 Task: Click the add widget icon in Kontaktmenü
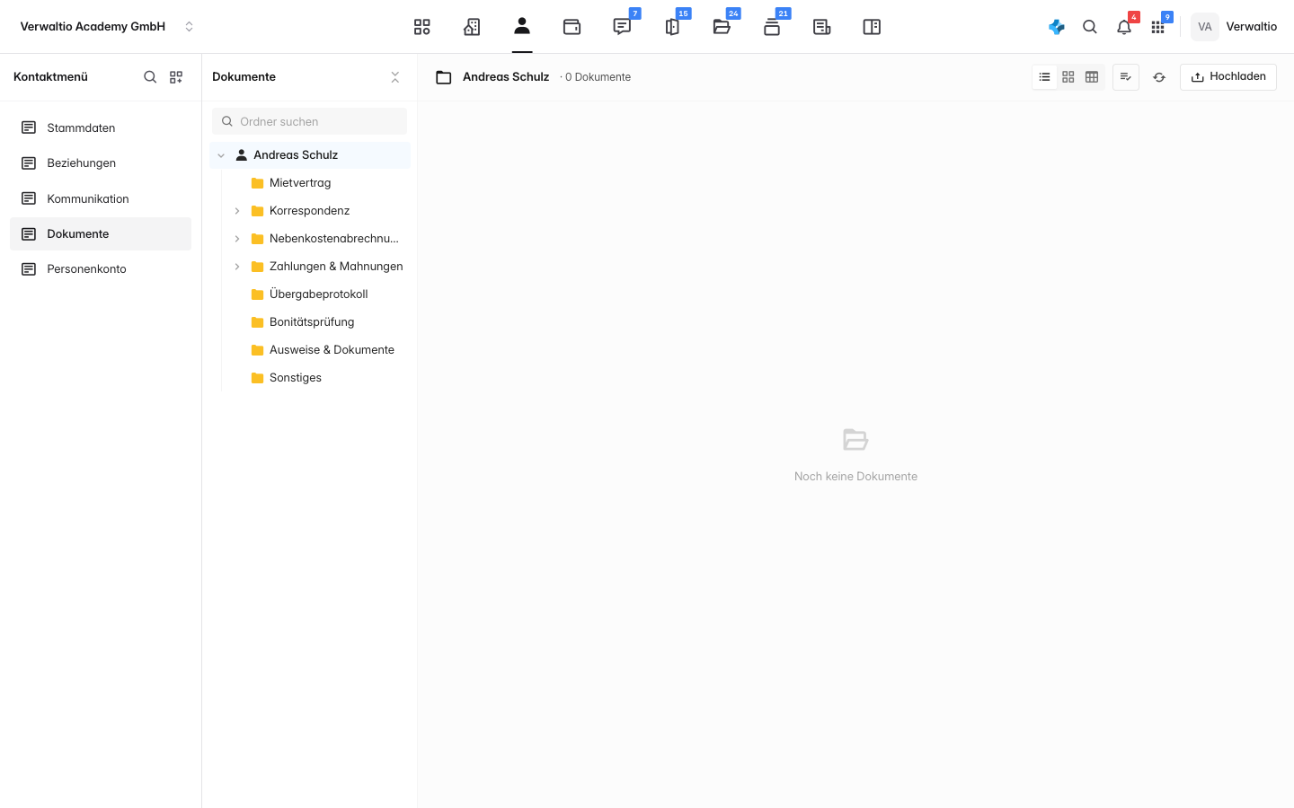(176, 77)
